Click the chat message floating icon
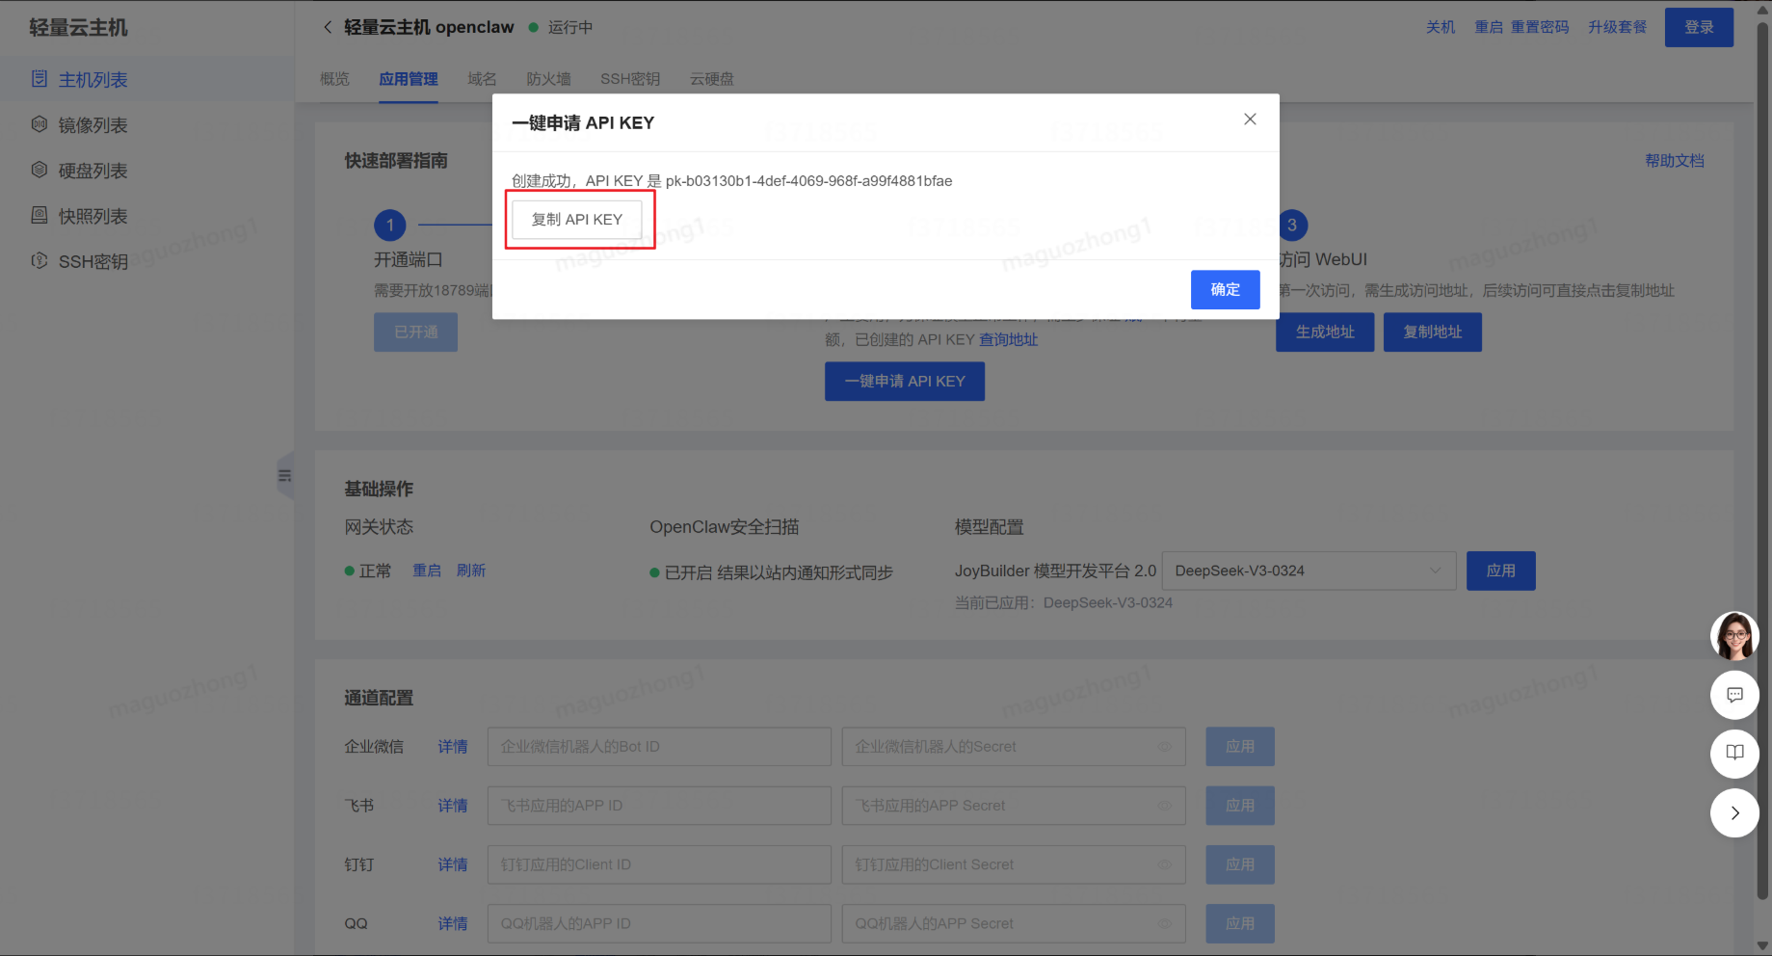 (x=1734, y=695)
